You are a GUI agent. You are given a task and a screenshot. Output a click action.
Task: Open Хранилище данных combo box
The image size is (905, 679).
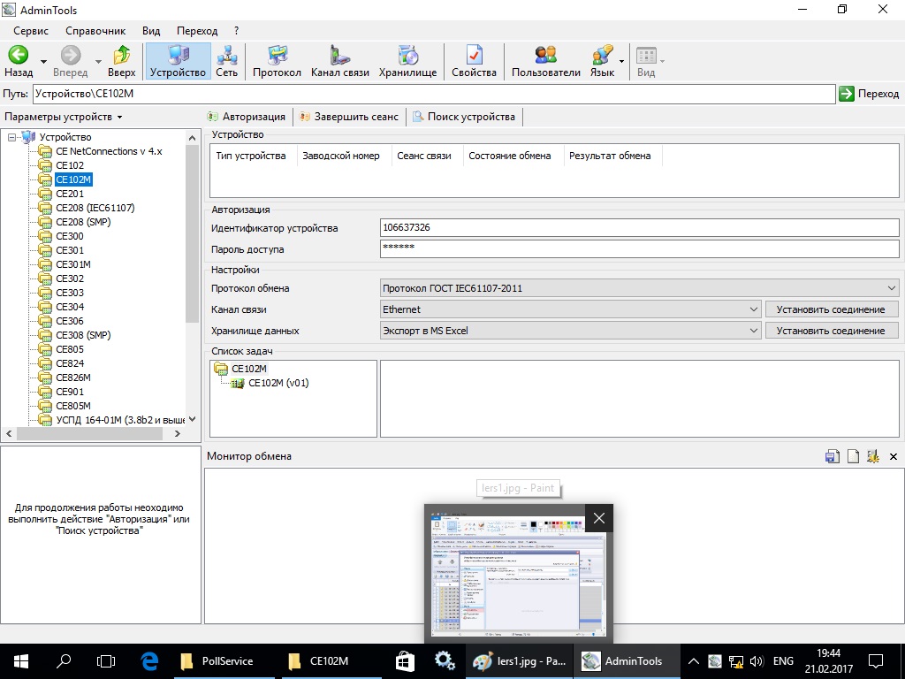[x=571, y=331]
